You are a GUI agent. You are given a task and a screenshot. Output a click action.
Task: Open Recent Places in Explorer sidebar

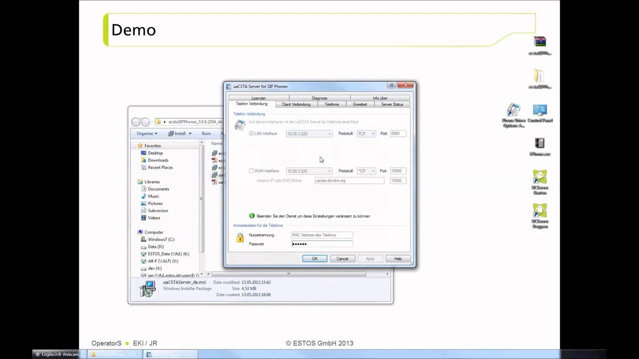tap(160, 168)
